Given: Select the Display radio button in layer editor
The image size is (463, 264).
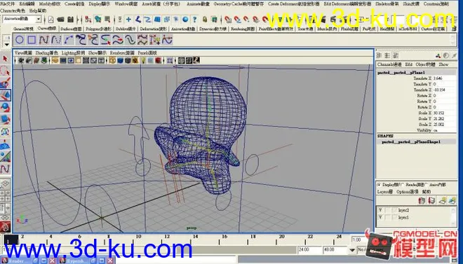Looking at the screenshot, I should click(x=379, y=185).
